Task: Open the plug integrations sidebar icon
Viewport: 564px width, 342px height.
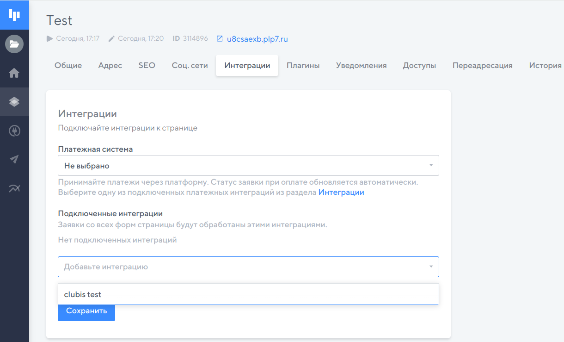Action: pos(14,131)
